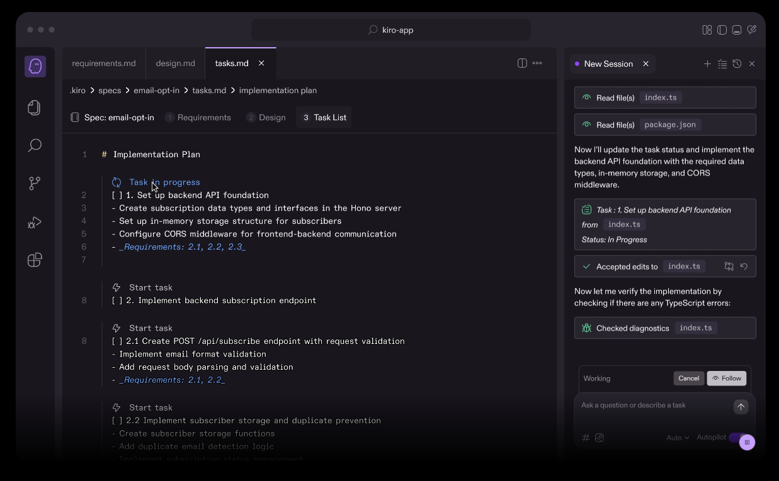Start a new chat session with plus icon
This screenshot has width=779, height=481.
707,64
